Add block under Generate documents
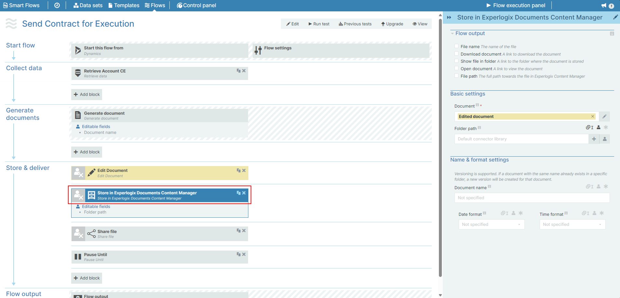 pos(86,152)
